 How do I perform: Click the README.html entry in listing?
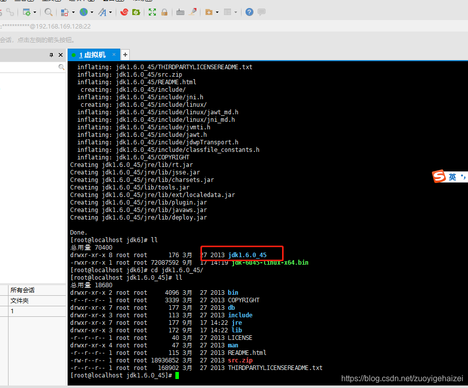(247, 353)
